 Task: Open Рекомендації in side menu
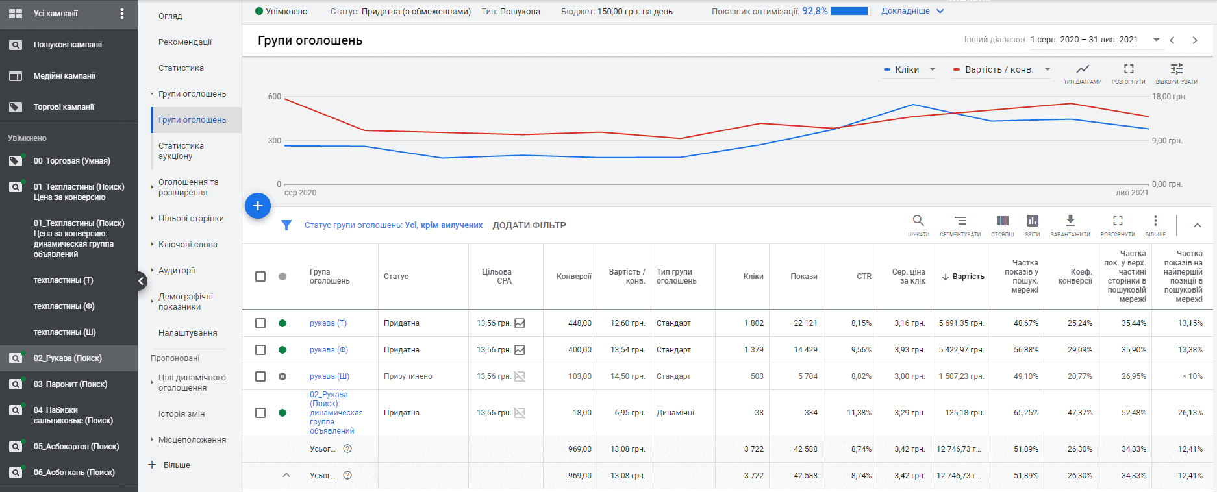[x=185, y=42]
